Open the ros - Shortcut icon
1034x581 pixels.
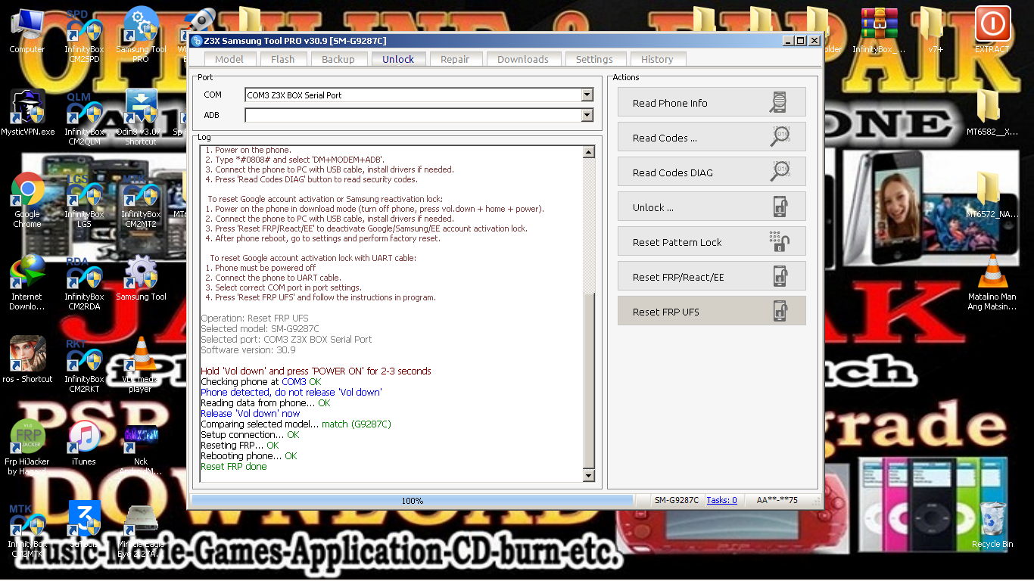[27, 360]
